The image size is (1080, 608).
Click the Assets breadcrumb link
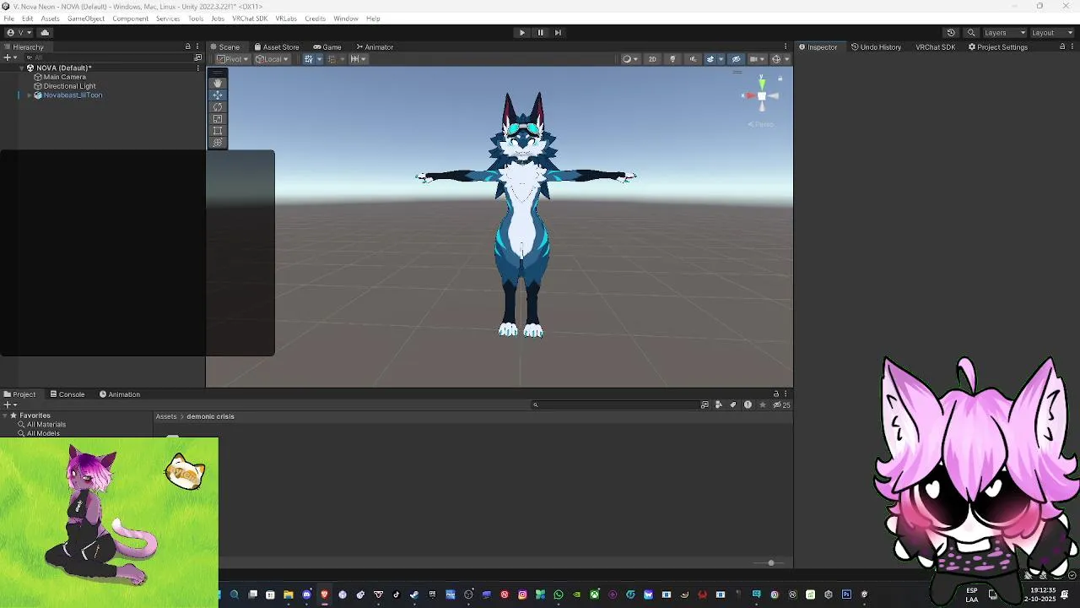coord(166,416)
